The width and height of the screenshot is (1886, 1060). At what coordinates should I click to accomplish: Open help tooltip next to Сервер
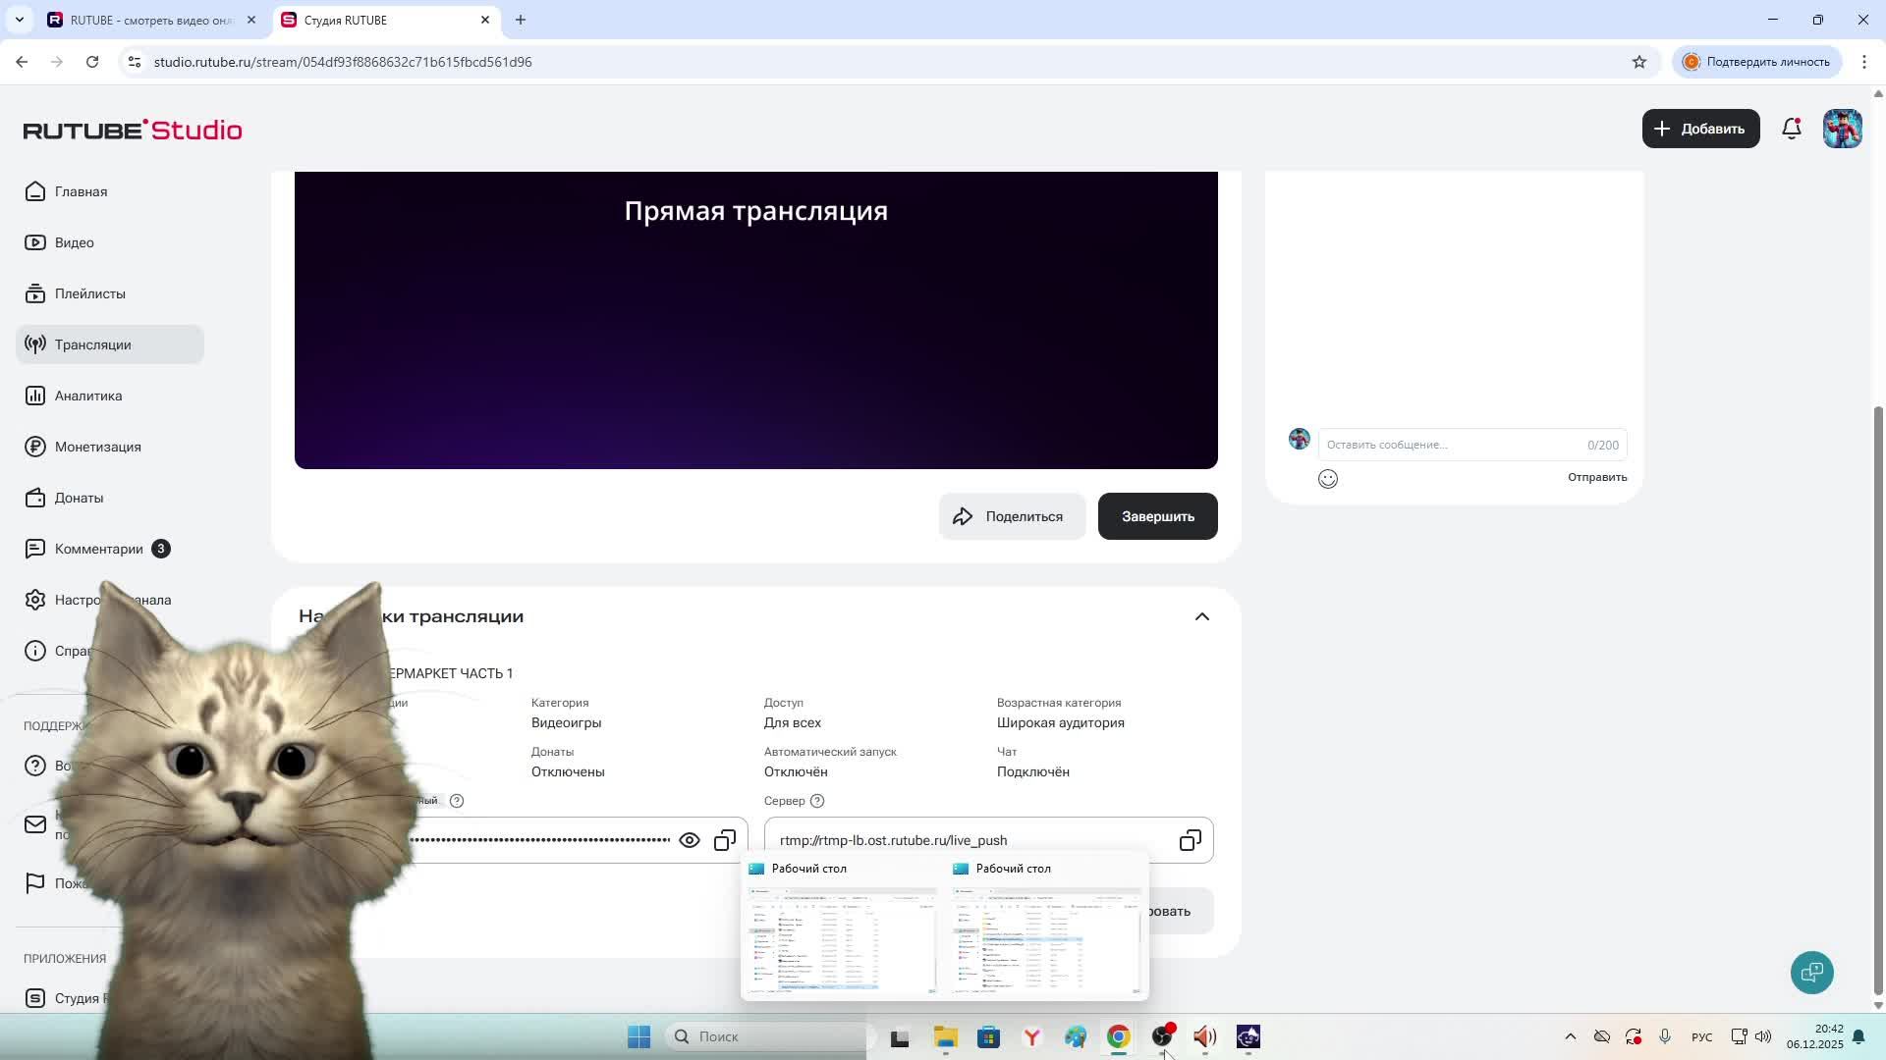coord(816,801)
